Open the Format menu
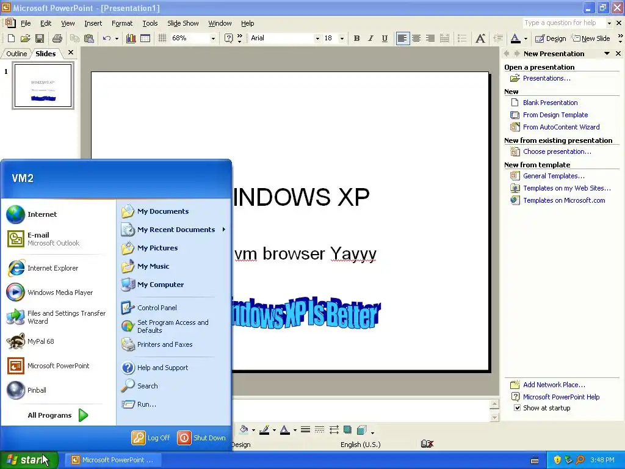 click(x=122, y=23)
